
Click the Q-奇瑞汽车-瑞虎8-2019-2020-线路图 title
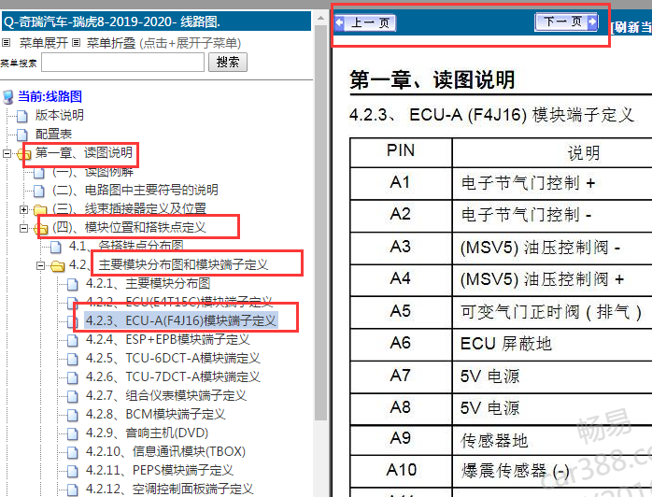tap(112, 21)
